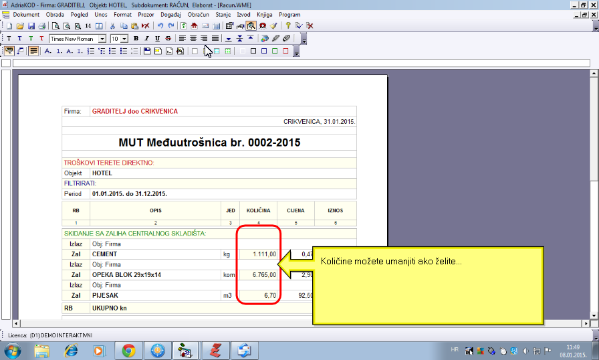Screen dimensions: 599x360
Task: Copy the selection using the copy icon
Action: (x=124, y=26)
